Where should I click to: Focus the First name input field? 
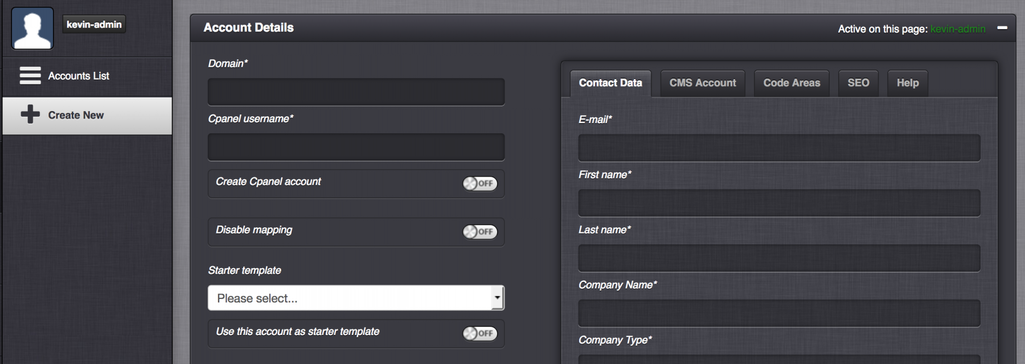pyautogui.click(x=779, y=203)
